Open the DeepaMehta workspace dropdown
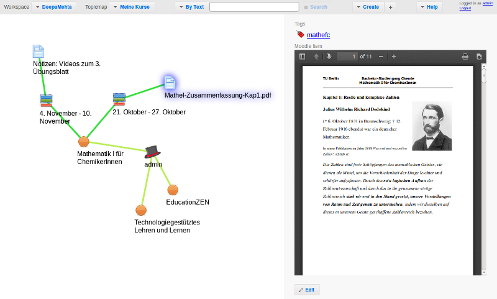This screenshot has width=497, height=299. click(x=53, y=7)
